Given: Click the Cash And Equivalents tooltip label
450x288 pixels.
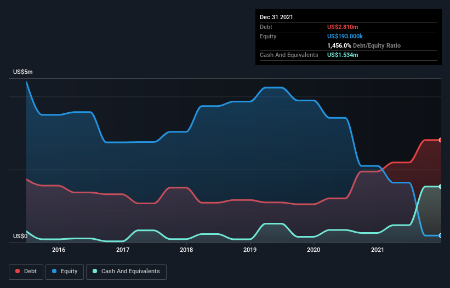Looking at the screenshot, I should (289, 55).
